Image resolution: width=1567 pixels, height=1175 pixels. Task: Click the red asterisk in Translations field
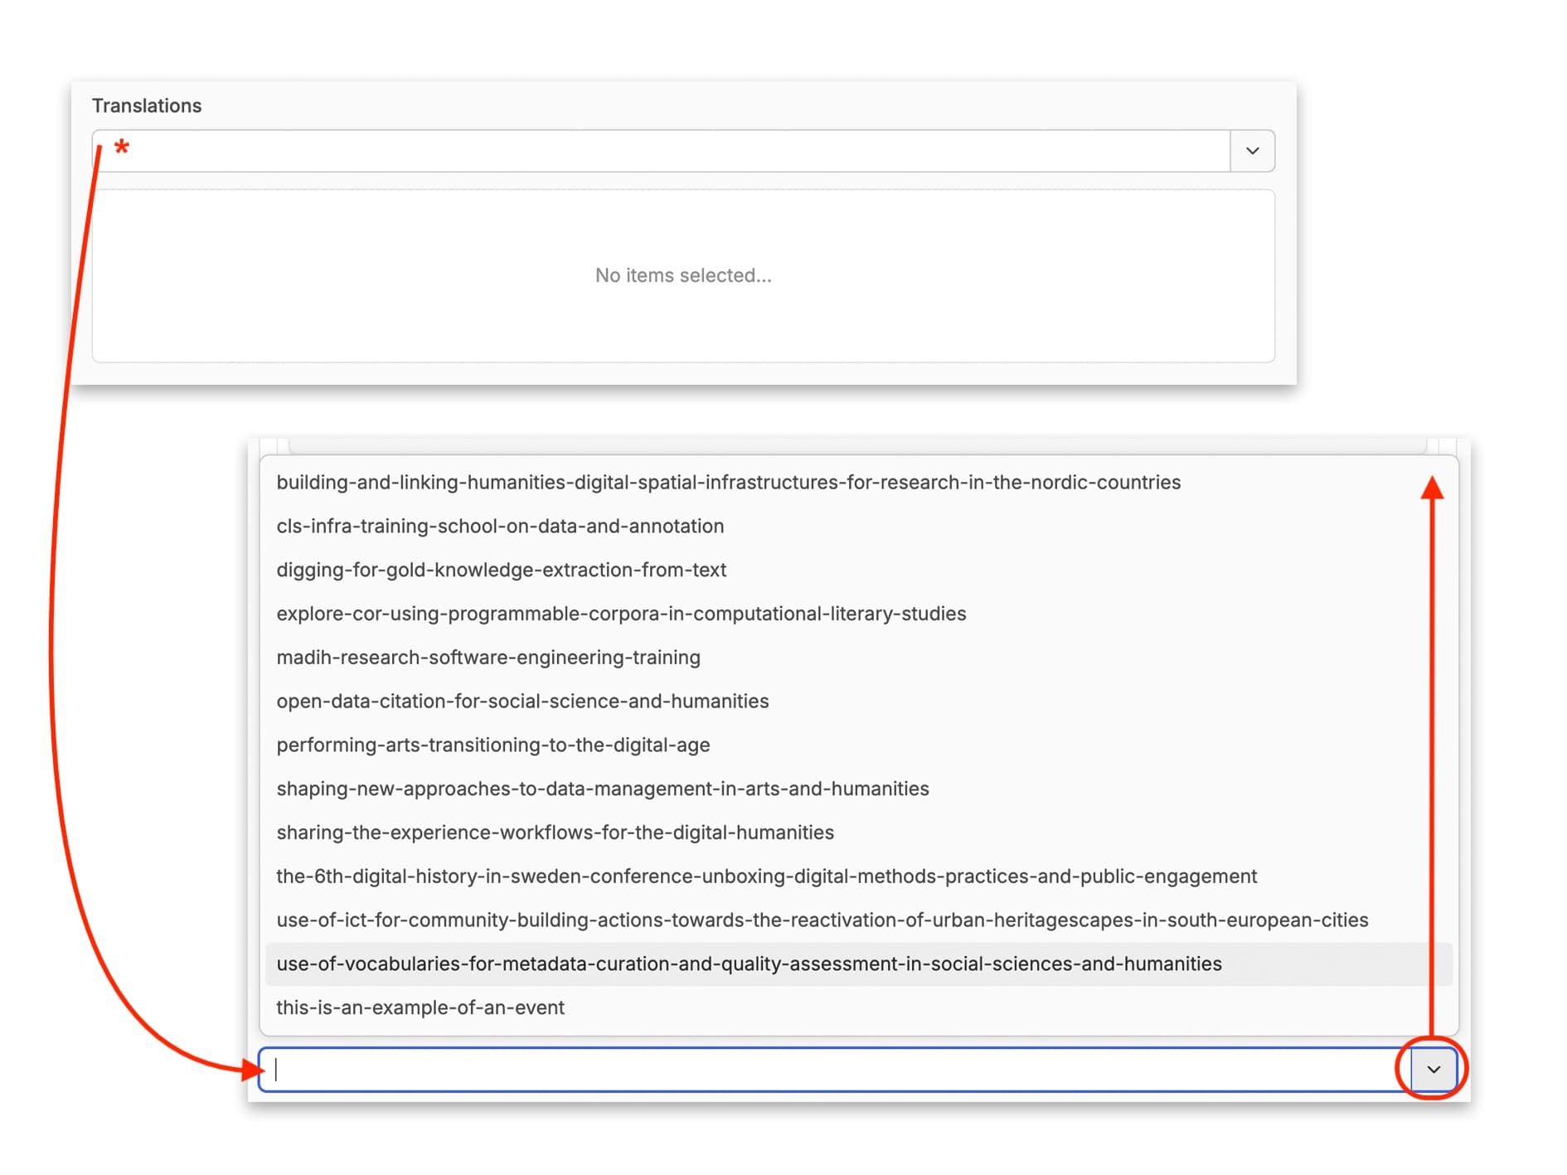(x=122, y=148)
